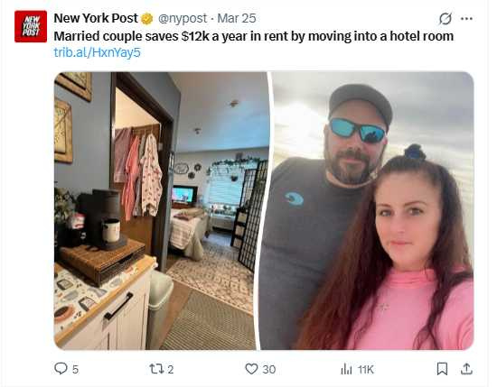Click the reply count 5
The image size is (497, 387).
pos(75,369)
